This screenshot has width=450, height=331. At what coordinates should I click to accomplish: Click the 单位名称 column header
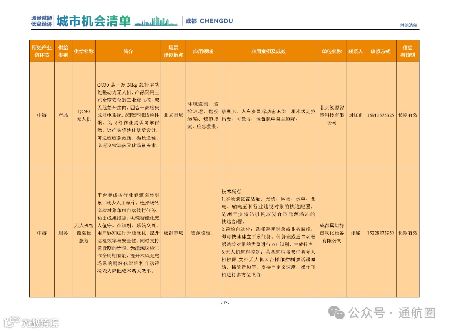[332, 51]
